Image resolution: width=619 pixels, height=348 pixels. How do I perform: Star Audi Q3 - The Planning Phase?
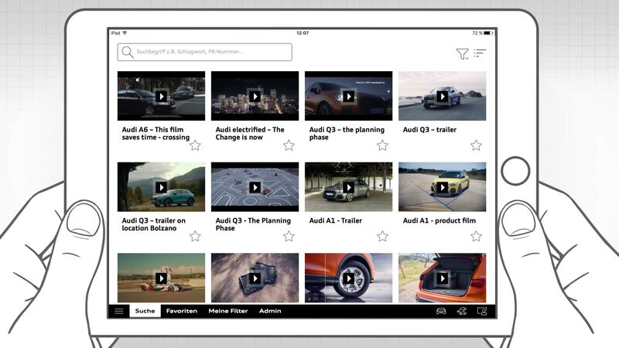(x=289, y=237)
